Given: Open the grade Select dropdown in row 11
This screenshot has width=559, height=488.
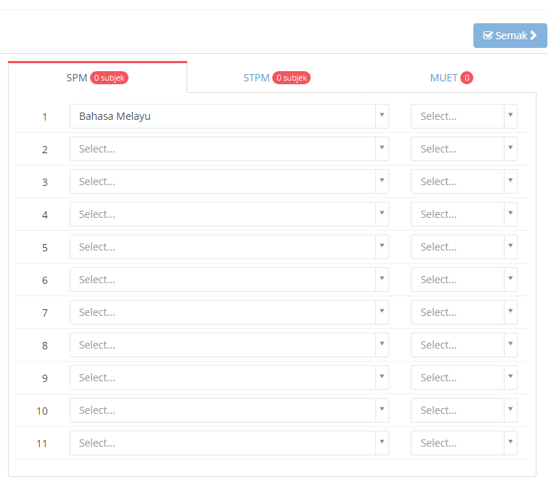Looking at the screenshot, I should pyautogui.click(x=464, y=443).
